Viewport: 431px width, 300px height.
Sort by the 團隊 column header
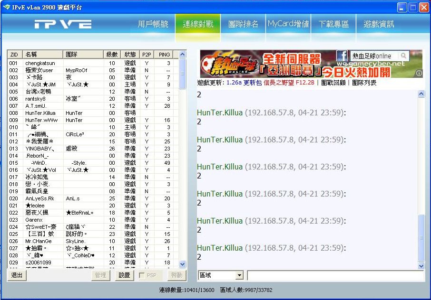83,55
